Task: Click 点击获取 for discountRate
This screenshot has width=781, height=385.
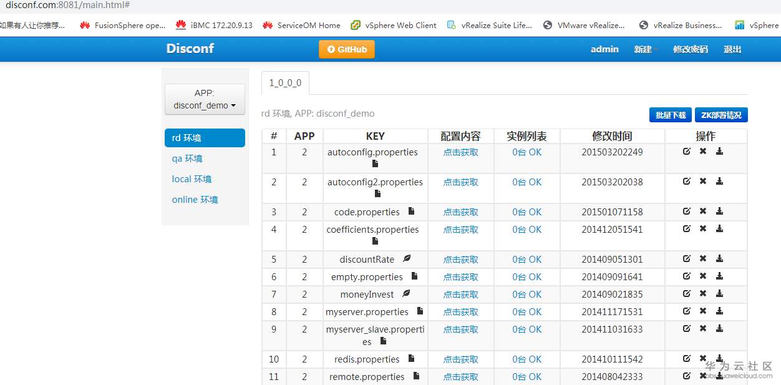Action: pyautogui.click(x=461, y=259)
